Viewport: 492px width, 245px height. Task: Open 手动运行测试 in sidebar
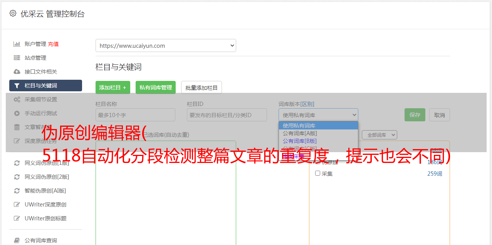[x=41, y=113]
